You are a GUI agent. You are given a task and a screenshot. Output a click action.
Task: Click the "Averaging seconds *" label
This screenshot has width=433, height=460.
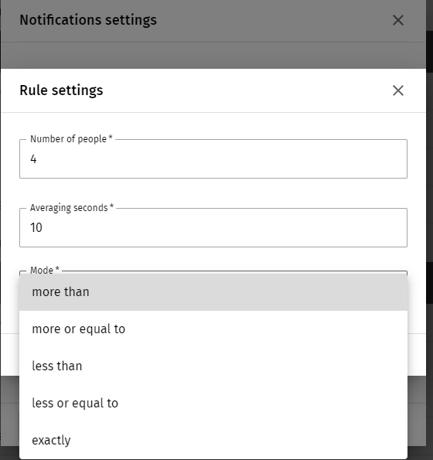click(x=72, y=208)
